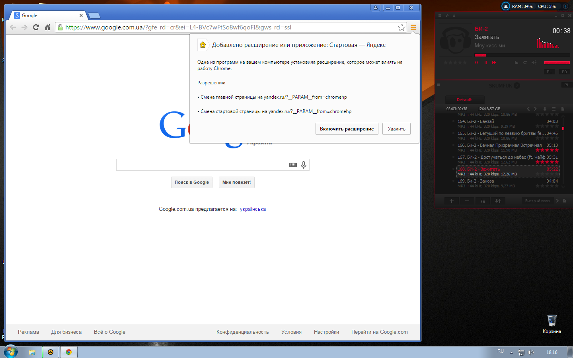Toggle repeat mode in the music player

(x=525, y=62)
